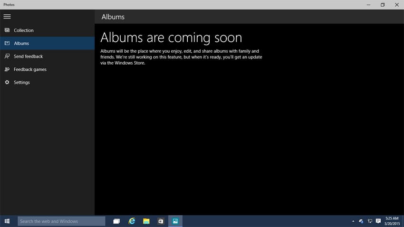Close the Photos window
The image size is (404, 227).
tap(397, 5)
